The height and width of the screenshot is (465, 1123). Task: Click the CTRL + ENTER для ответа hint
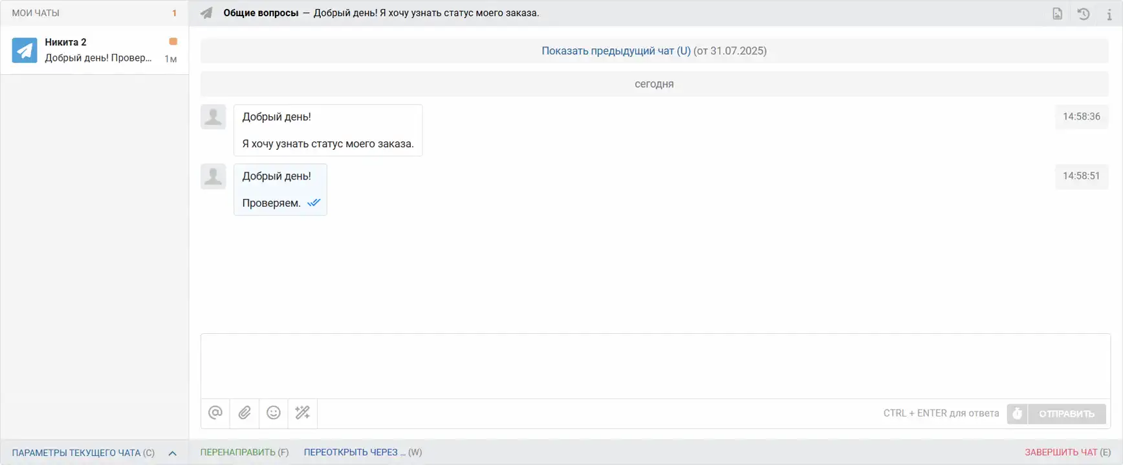941,413
